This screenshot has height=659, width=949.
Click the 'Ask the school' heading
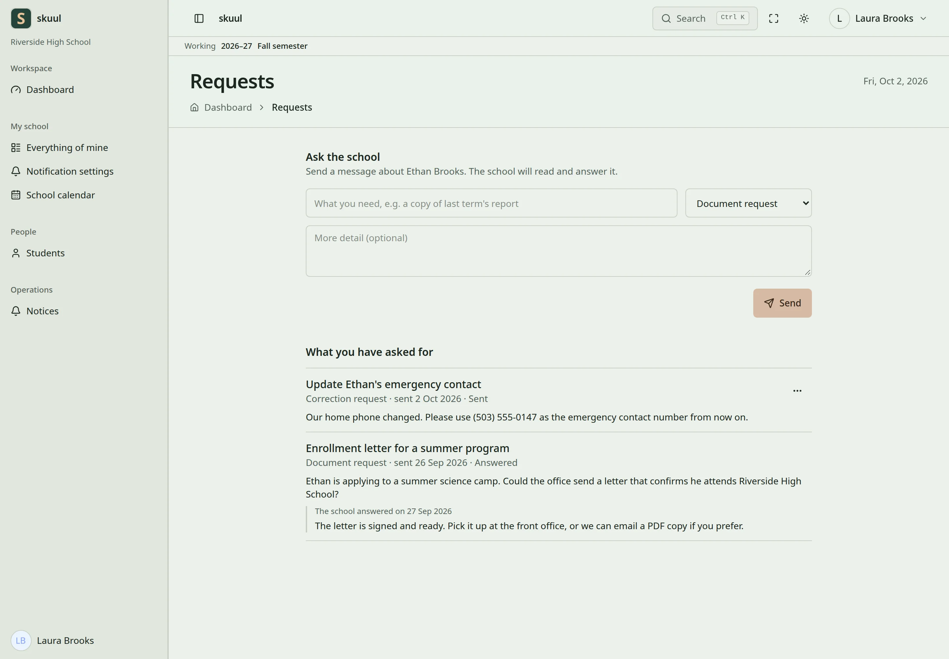coord(343,157)
